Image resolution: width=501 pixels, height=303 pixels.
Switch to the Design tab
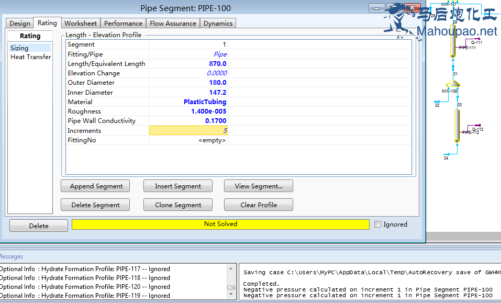(19, 24)
